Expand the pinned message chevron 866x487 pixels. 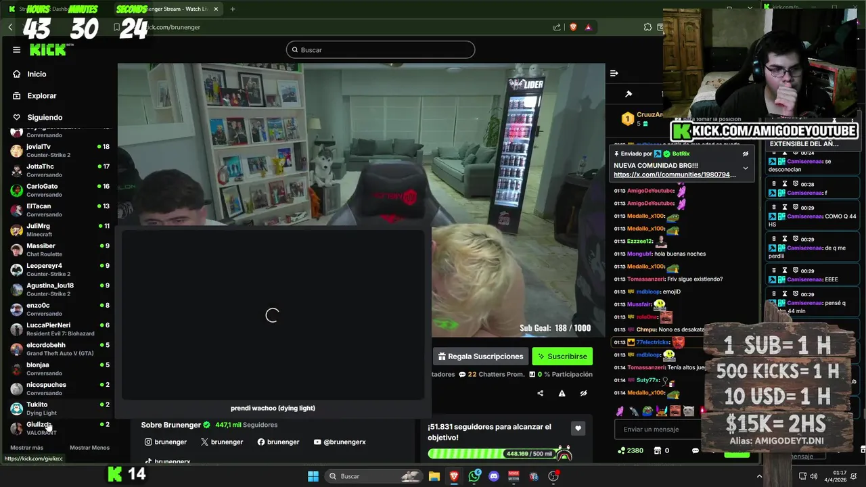pyautogui.click(x=746, y=168)
